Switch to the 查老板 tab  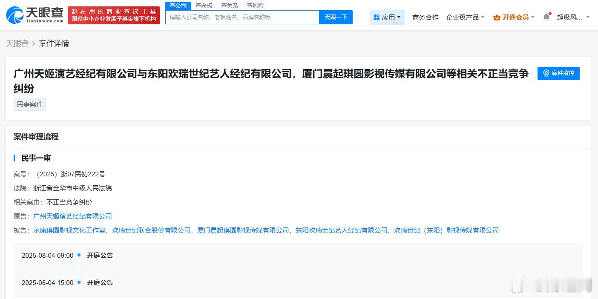(x=204, y=6)
